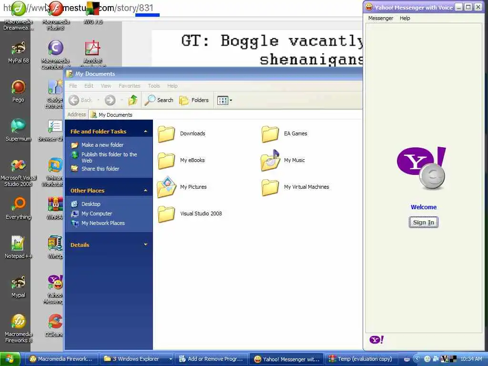Open the Back history dropdown arrow
The height and width of the screenshot is (366, 488).
(x=98, y=100)
